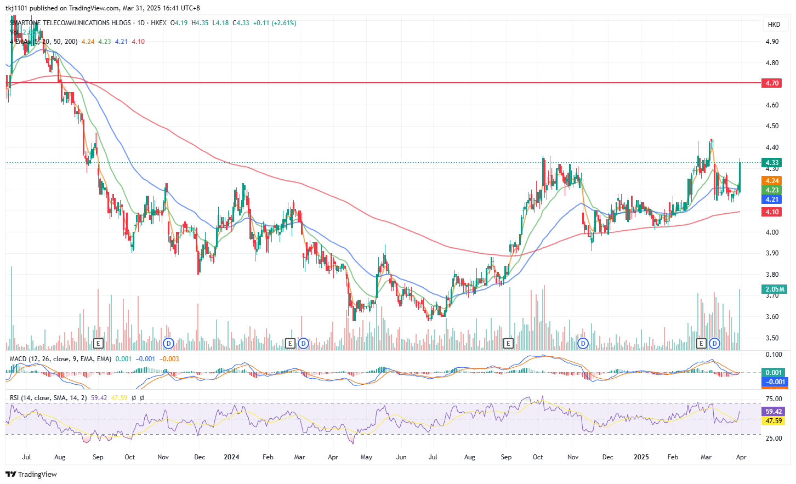Open the earnings E marker before March 2024
Screen dimensions: 796x484
[x=291, y=344]
